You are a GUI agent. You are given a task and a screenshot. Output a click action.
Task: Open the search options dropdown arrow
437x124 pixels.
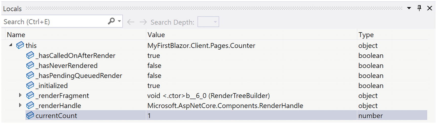point(119,22)
